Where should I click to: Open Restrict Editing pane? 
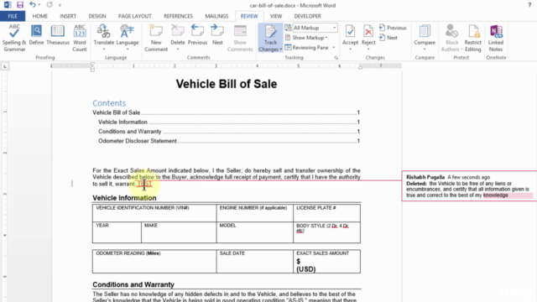[x=473, y=38]
